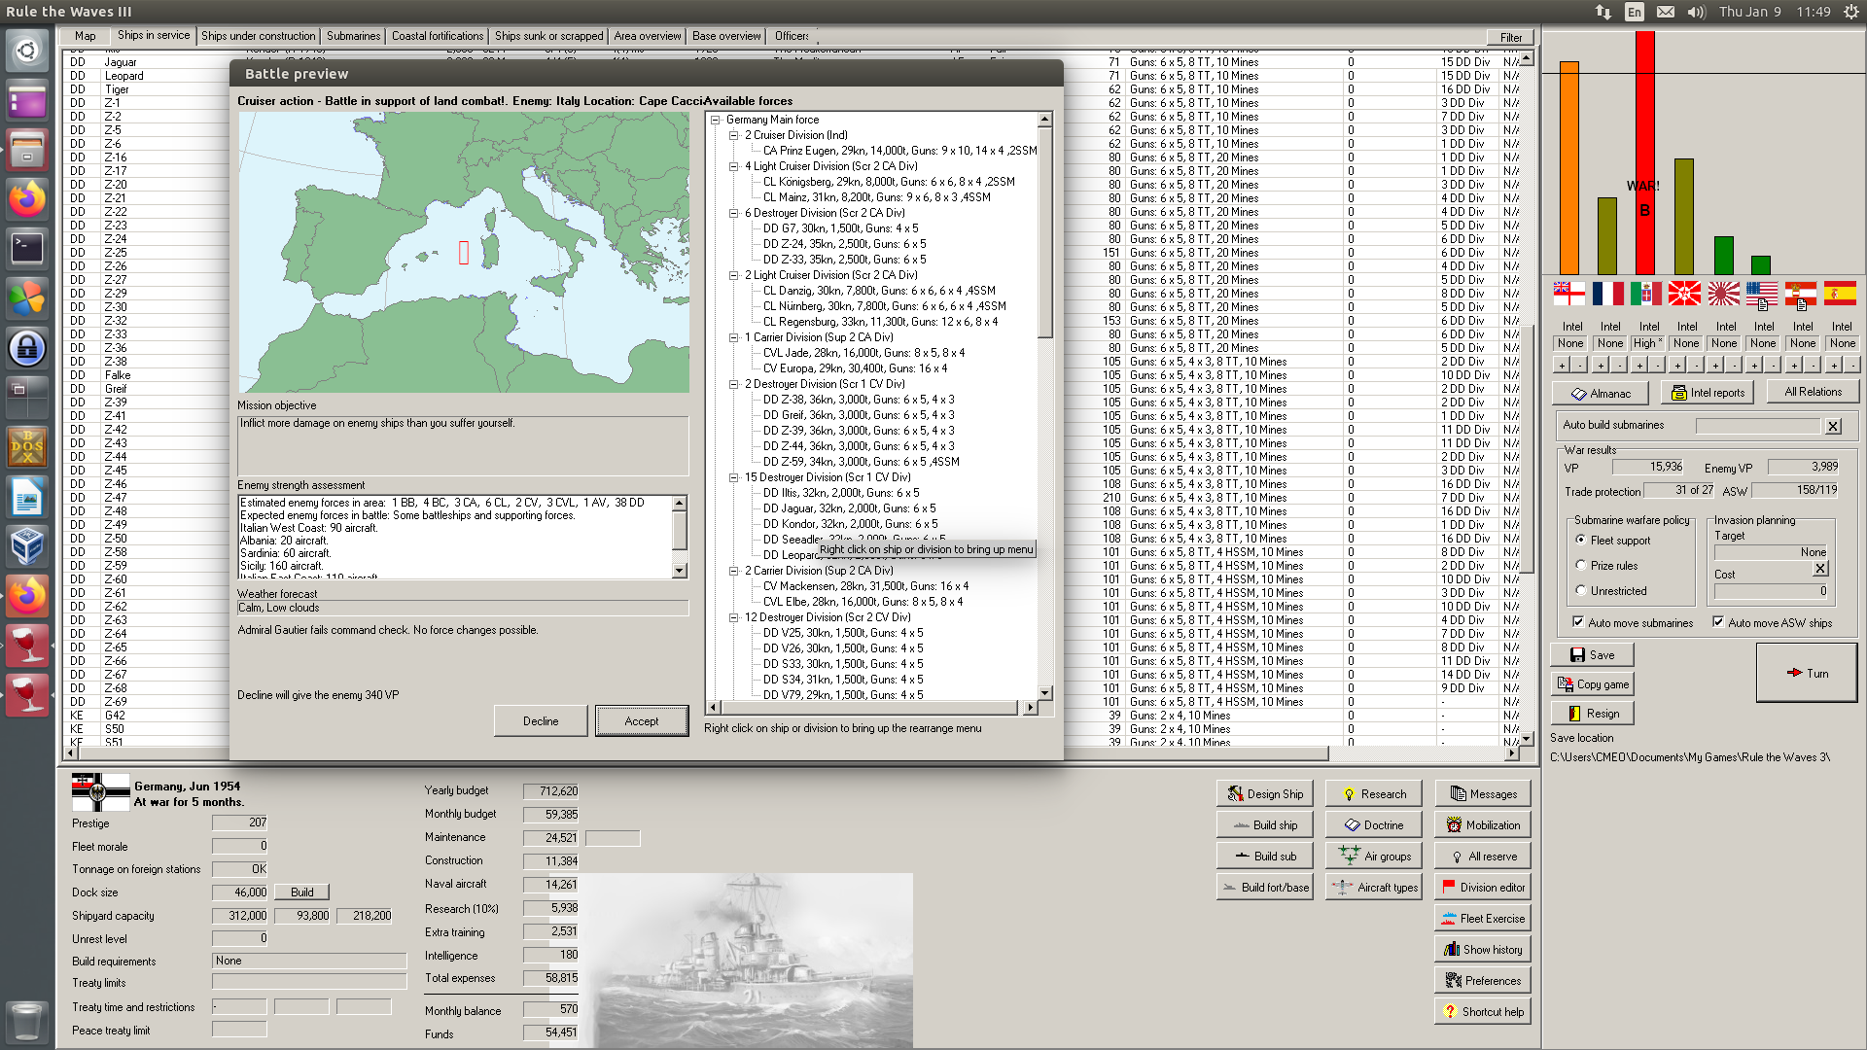1867x1050 pixels.
Task: Click the Copy game button
Action: pos(1592,683)
